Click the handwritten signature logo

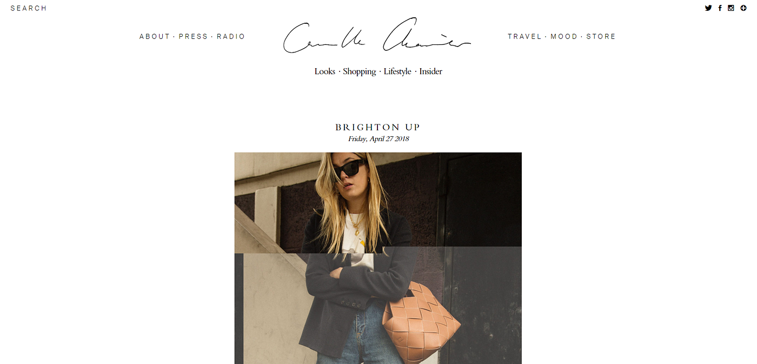click(377, 36)
